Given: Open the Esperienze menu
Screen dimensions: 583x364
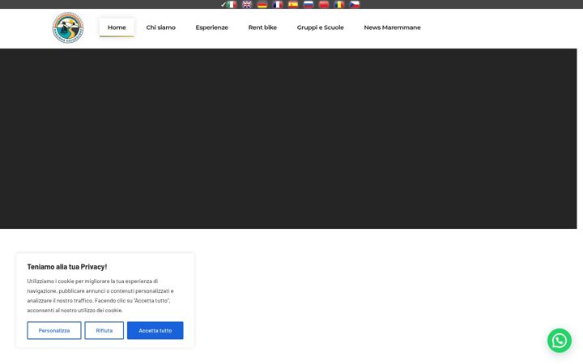Looking at the screenshot, I should click(211, 28).
